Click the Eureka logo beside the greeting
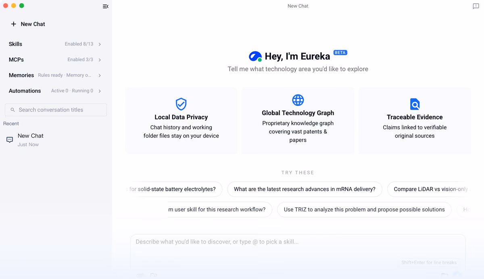 pyautogui.click(x=255, y=56)
